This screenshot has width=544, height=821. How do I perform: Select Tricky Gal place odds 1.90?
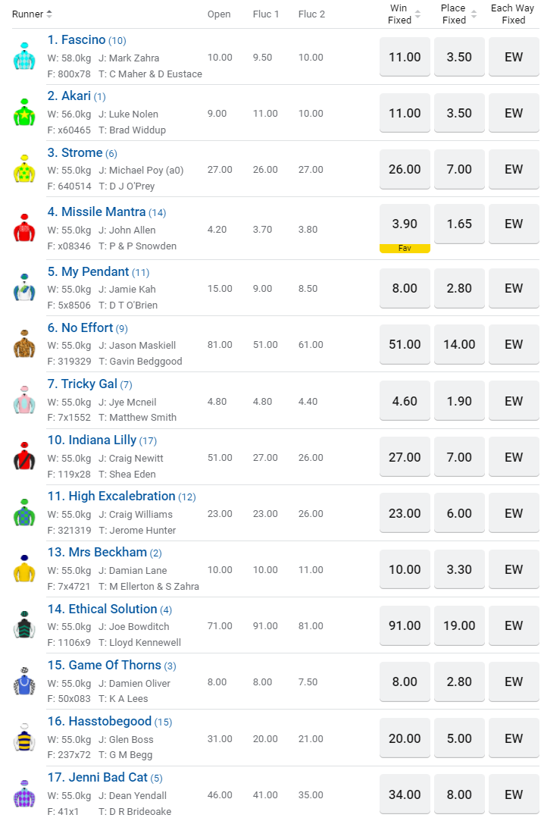(459, 401)
